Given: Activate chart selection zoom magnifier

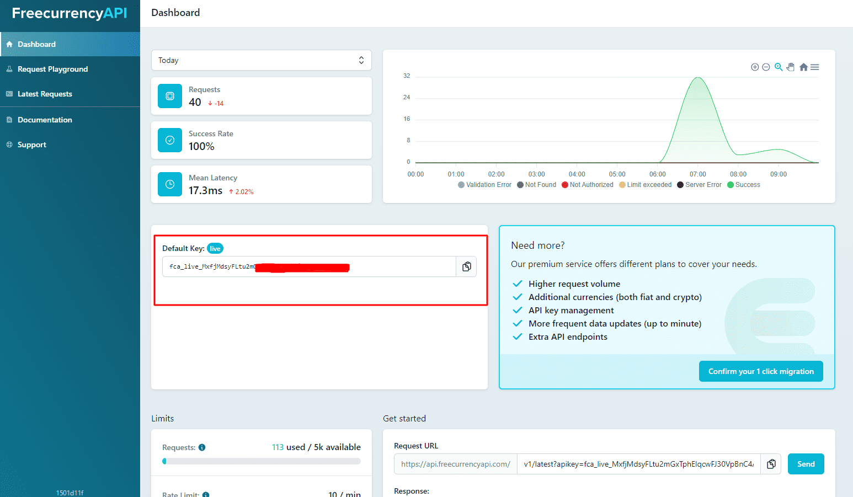Looking at the screenshot, I should [779, 67].
